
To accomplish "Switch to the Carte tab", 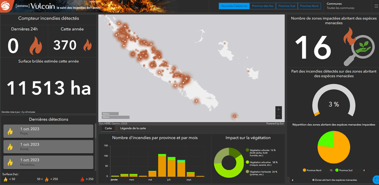I will click(108, 128).
